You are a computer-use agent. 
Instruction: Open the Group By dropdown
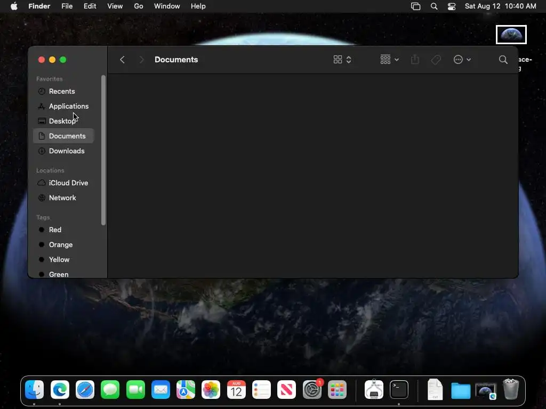[389, 60]
